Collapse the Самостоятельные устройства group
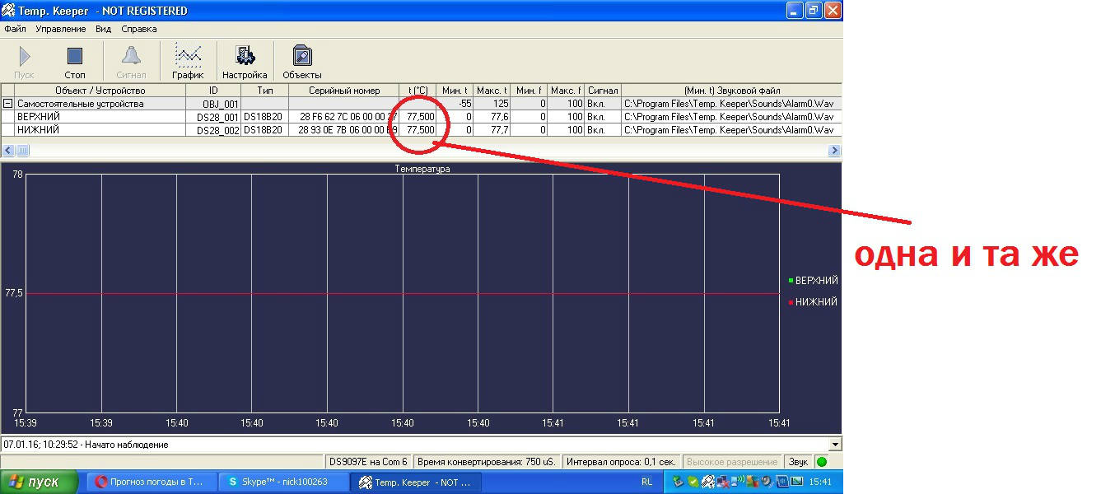The width and height of the screenshot is (1115, 494). coord(7,104)
